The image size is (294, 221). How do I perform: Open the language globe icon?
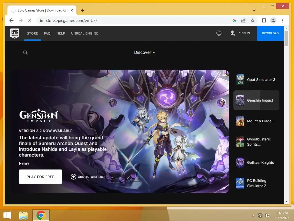coord(219,33)
